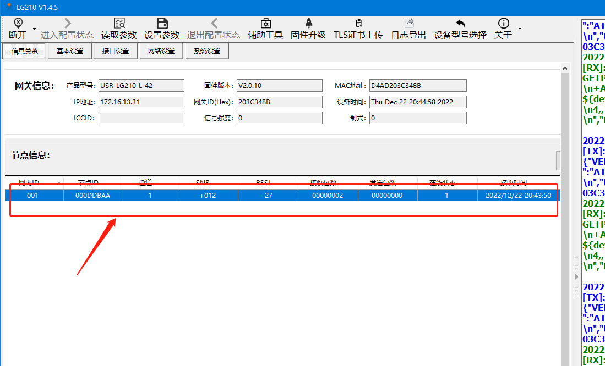Open 设备型号选择 device model selection
Viewport: 605px width, 366px height.
[460, 23]
